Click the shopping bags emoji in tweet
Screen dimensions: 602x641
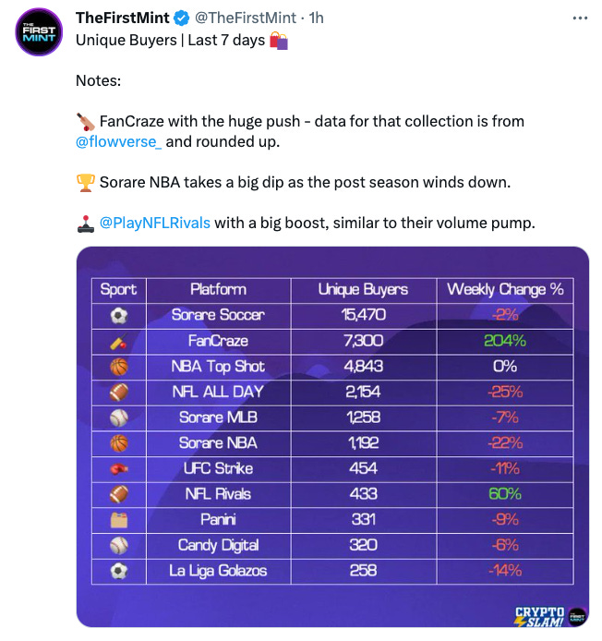pos(279,41)
